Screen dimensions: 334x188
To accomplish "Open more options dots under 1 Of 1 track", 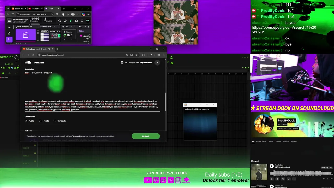I will 294,179.
